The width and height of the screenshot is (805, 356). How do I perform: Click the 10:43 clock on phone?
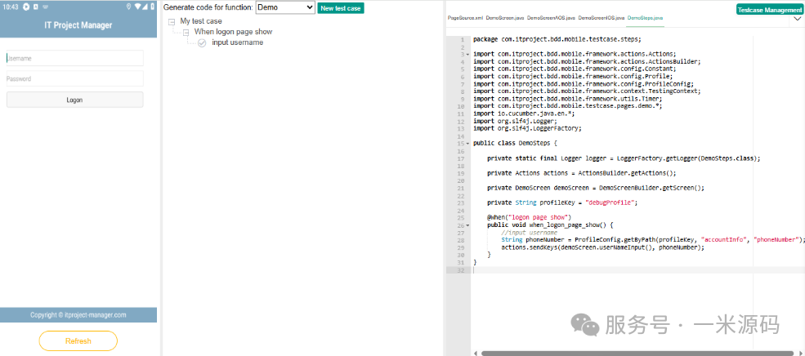(x=11, y=7)
